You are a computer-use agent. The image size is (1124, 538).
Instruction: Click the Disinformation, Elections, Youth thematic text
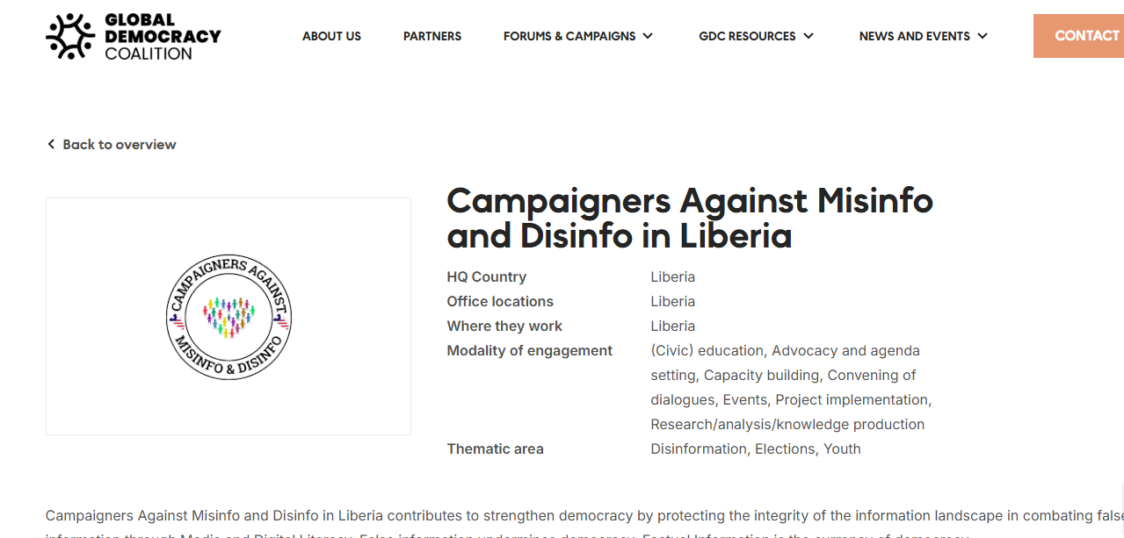(x=755, y=449)
